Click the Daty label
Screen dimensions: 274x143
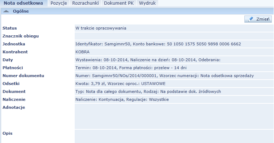tap(8, 60)
